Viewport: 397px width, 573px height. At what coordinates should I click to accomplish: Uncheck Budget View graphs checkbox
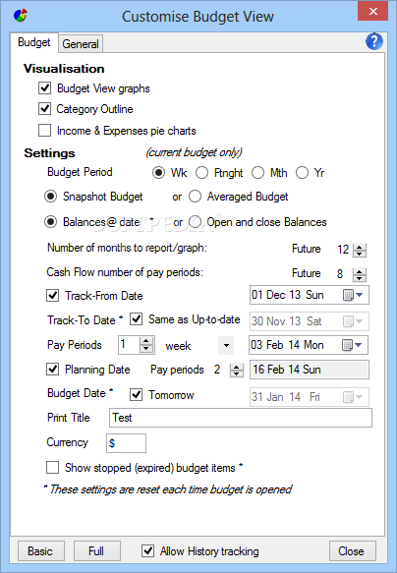(44, 88)
